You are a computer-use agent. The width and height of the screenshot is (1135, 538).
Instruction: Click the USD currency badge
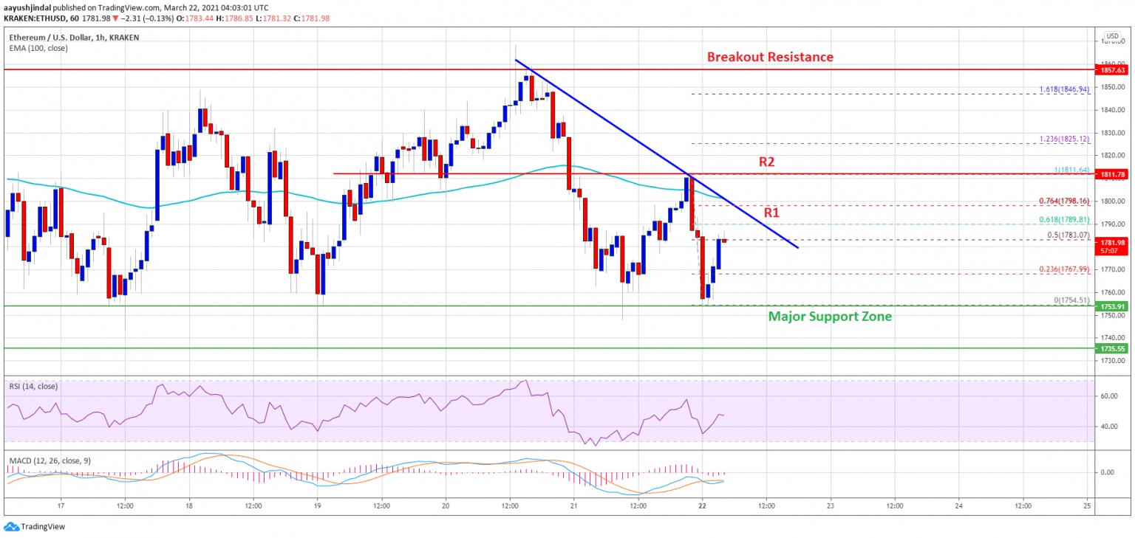coord(1111,35)
